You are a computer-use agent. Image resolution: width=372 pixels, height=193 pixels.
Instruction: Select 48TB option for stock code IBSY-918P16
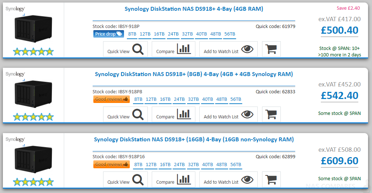click(x=222, y=164)
